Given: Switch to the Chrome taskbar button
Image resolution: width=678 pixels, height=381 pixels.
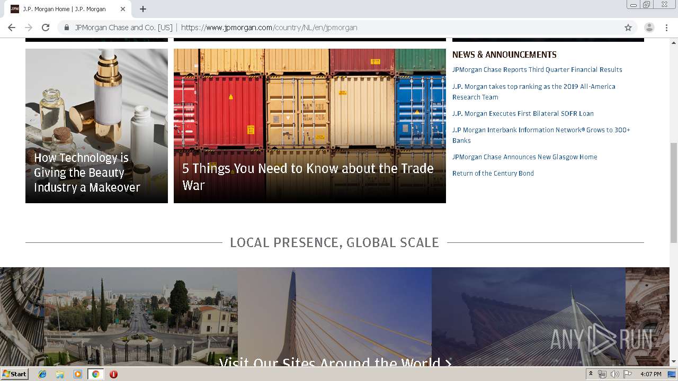Looking at the screenshot, I should coord(95,374).
